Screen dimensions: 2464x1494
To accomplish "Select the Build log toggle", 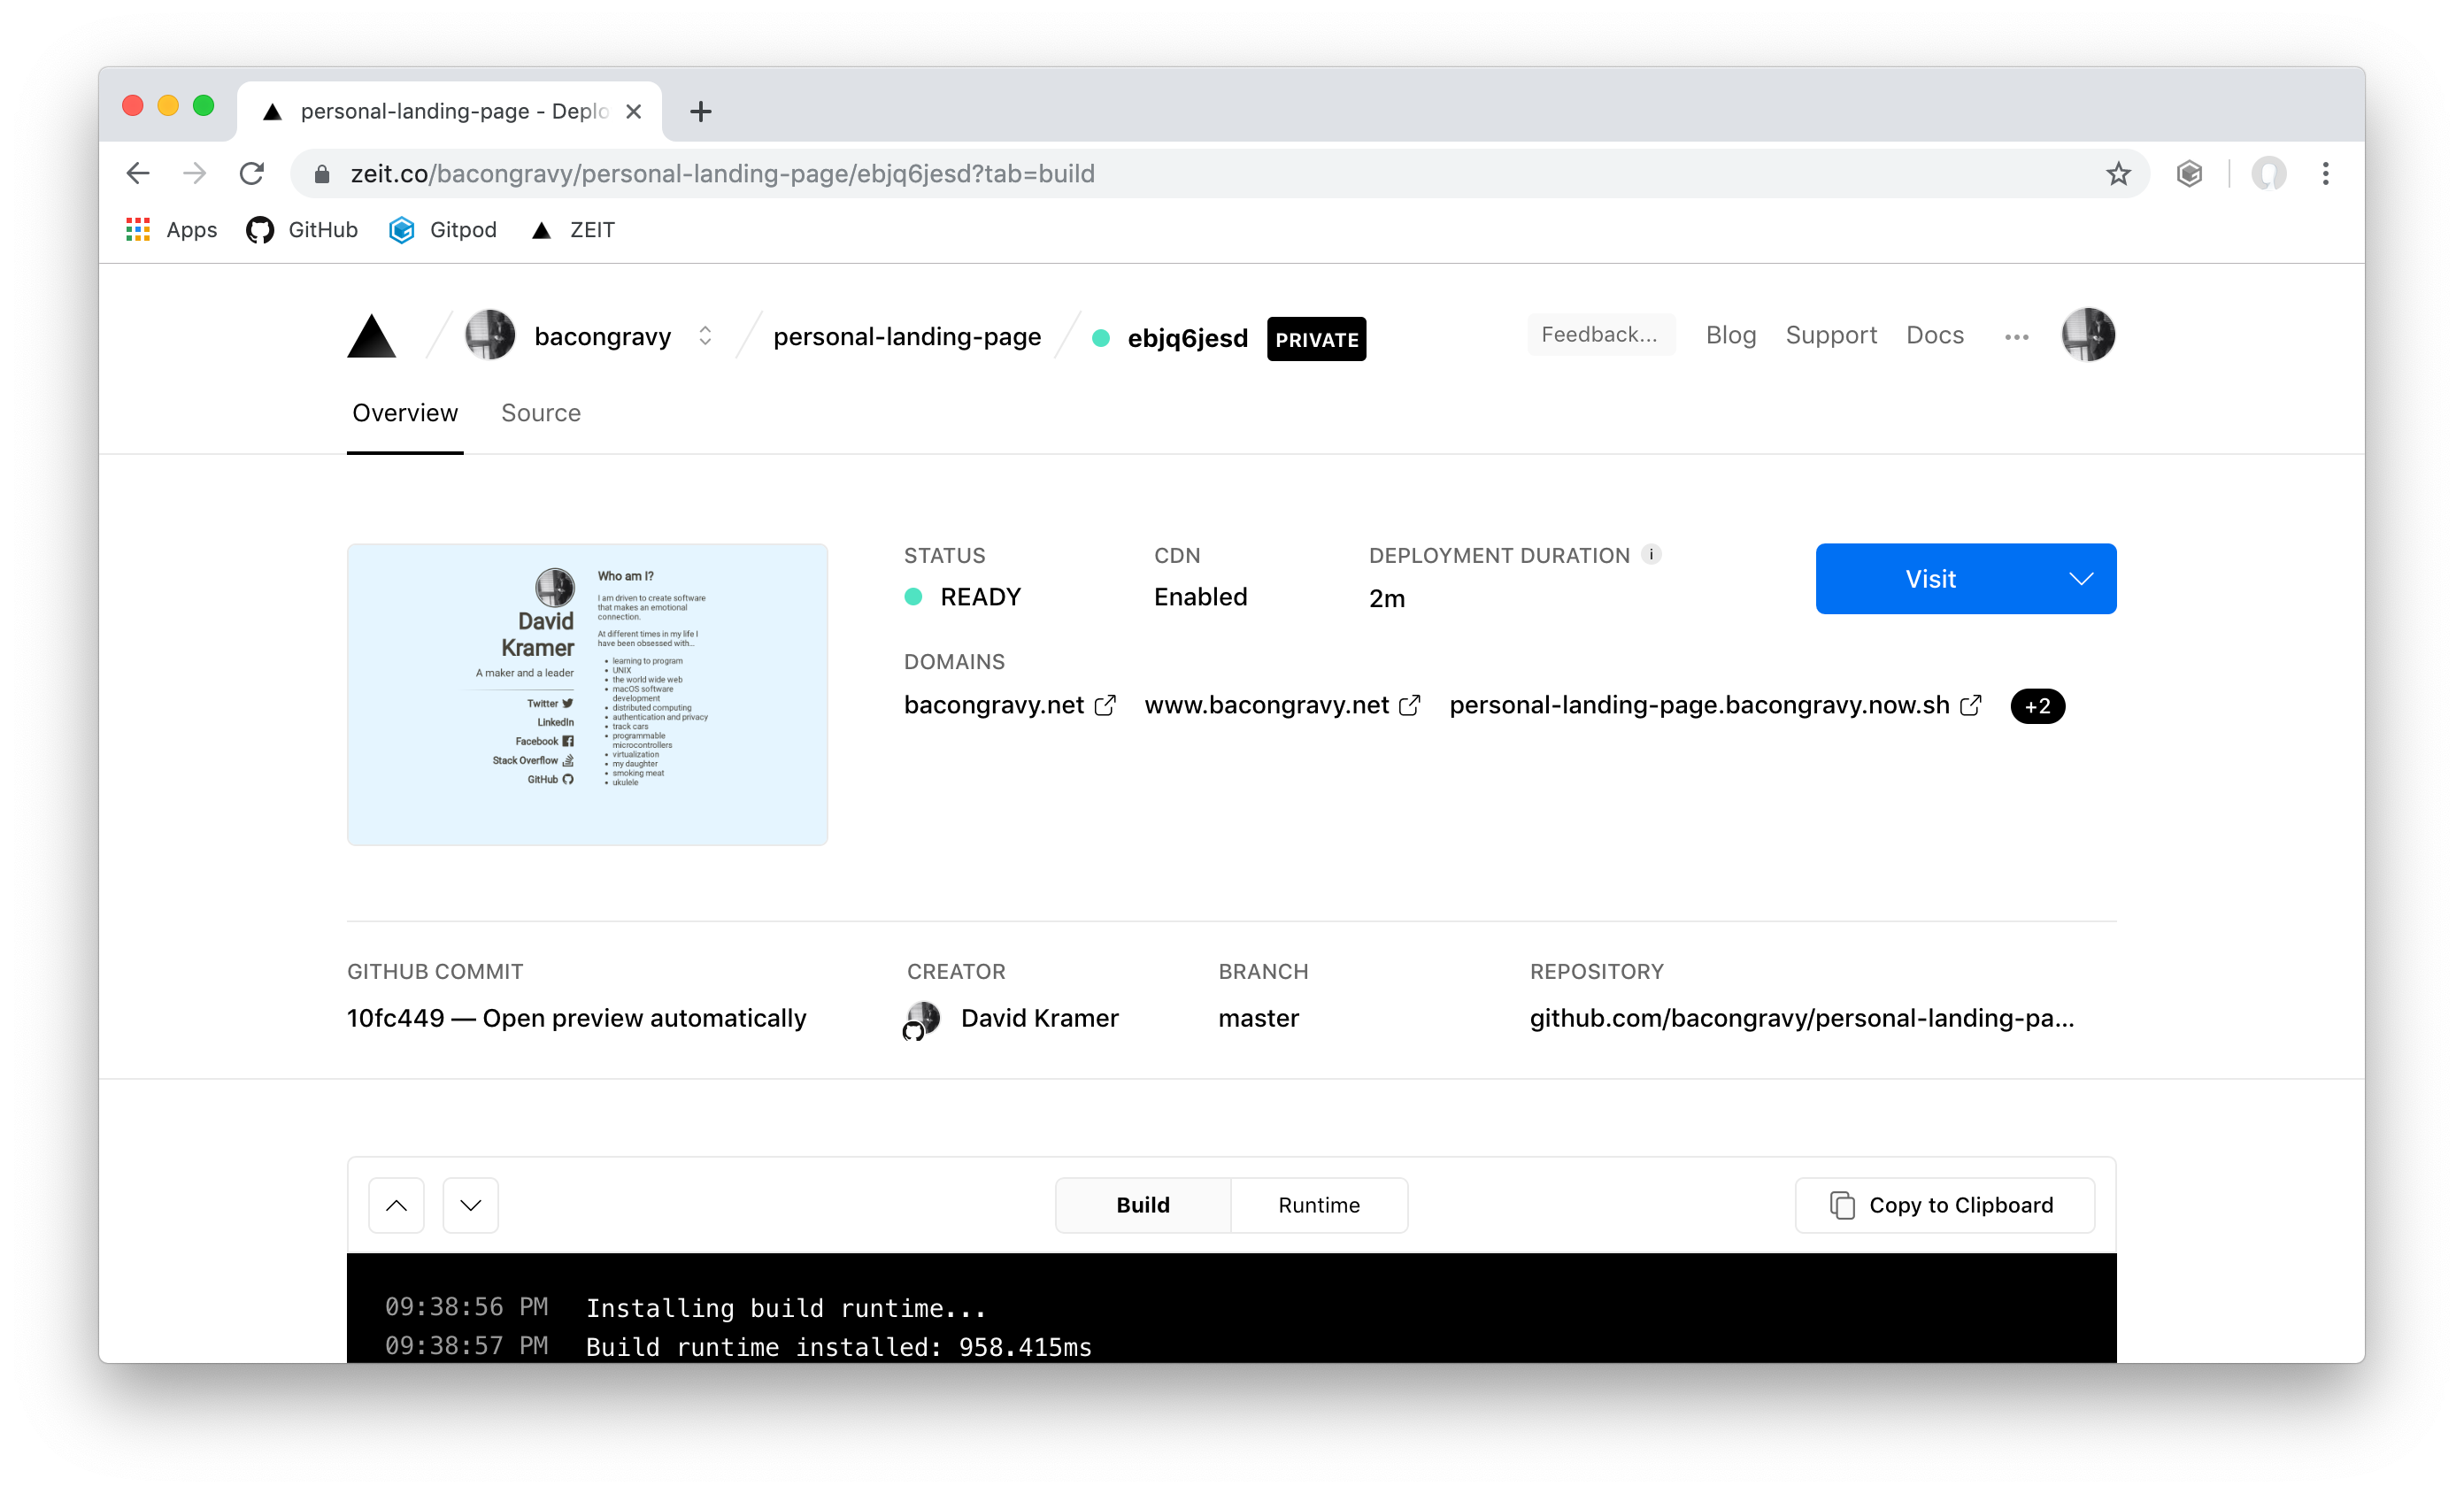I will (1142, 1205).
